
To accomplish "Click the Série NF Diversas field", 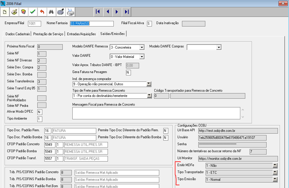I will coord(42,61).
